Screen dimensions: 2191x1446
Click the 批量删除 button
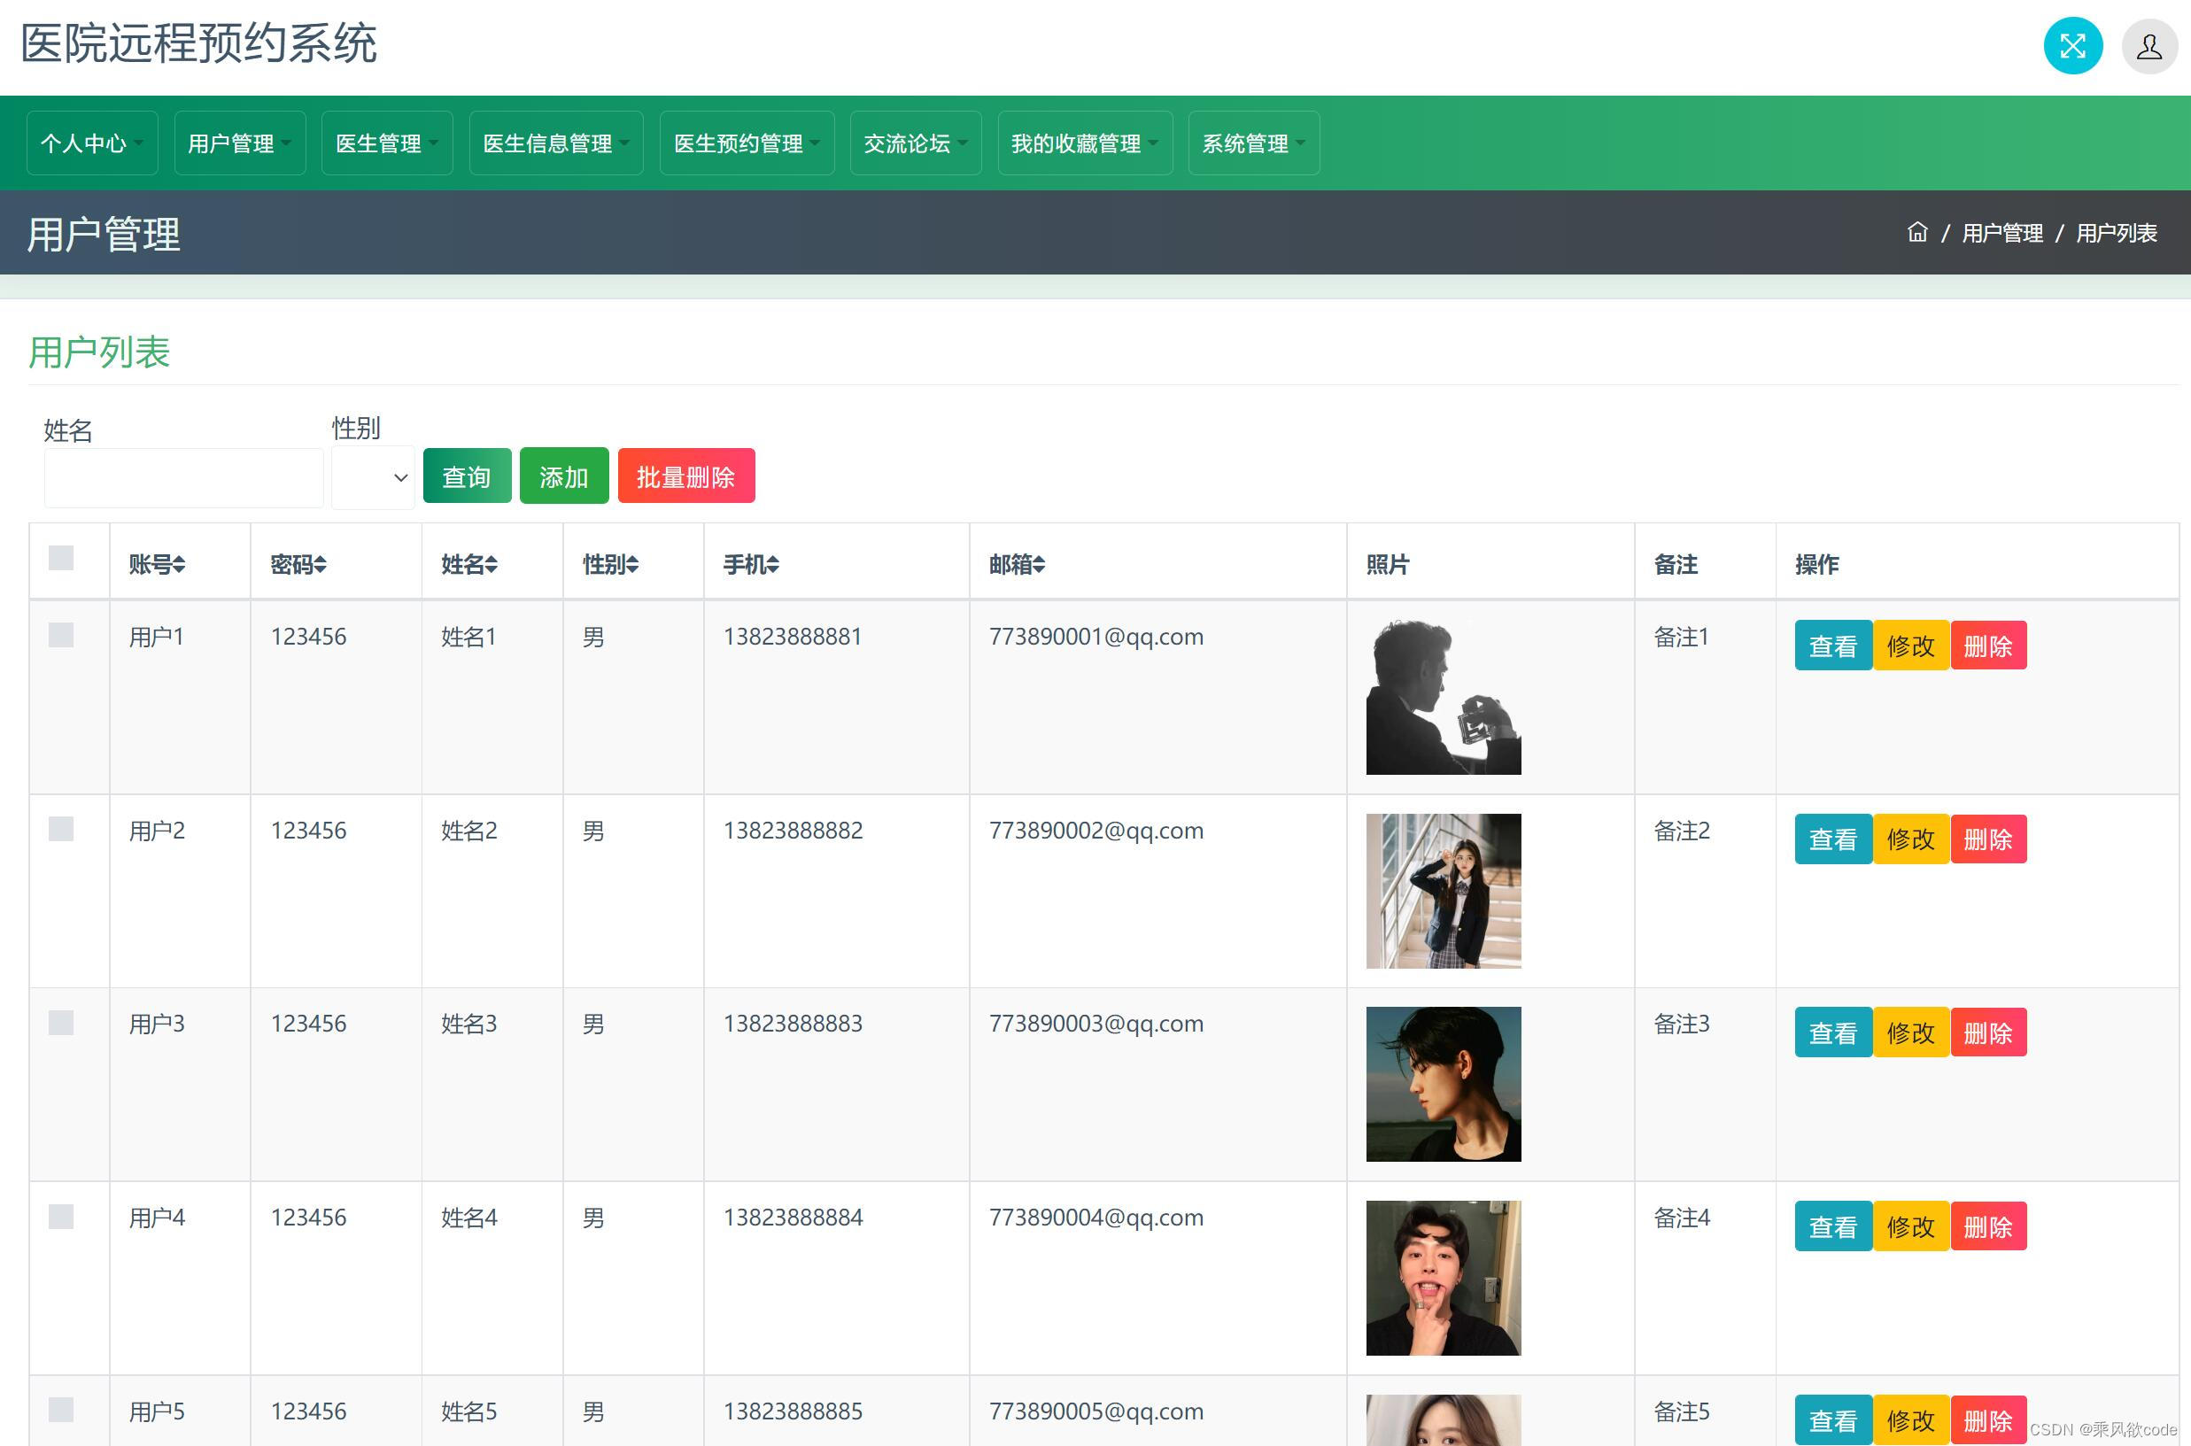coord(685,476)
